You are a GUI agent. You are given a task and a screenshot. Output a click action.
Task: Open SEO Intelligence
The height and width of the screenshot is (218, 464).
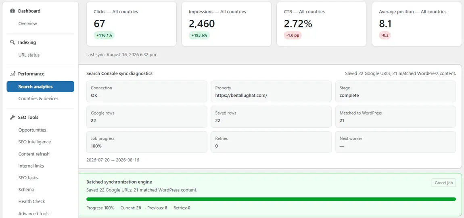35,142
